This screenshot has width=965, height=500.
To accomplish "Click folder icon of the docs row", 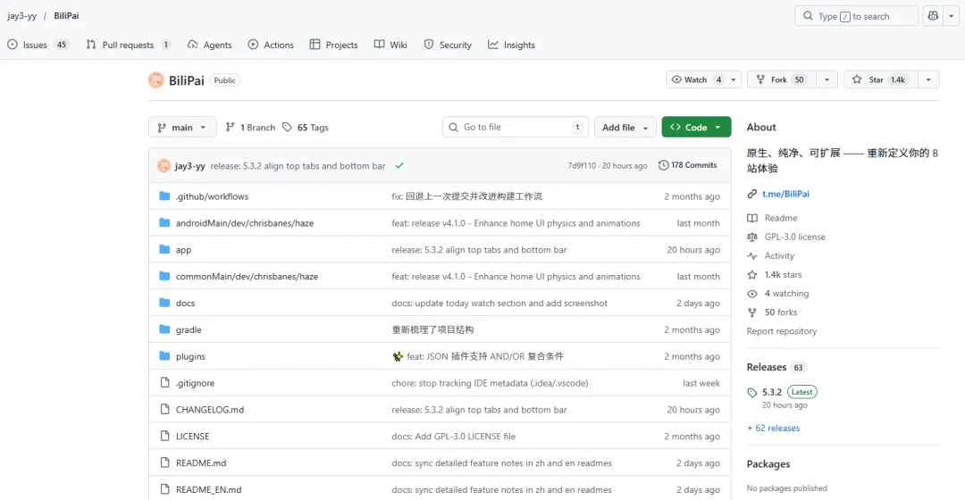I will coord(164,303).
